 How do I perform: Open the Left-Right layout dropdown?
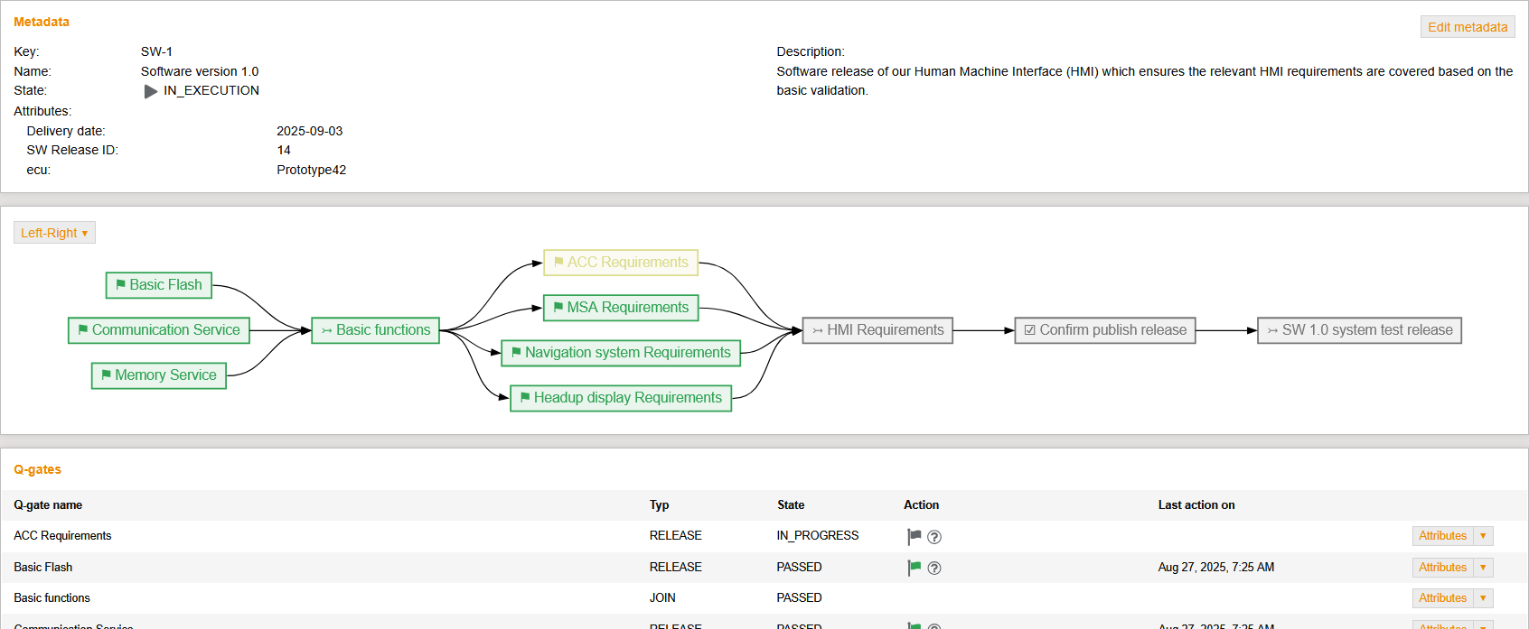point(54,233)
